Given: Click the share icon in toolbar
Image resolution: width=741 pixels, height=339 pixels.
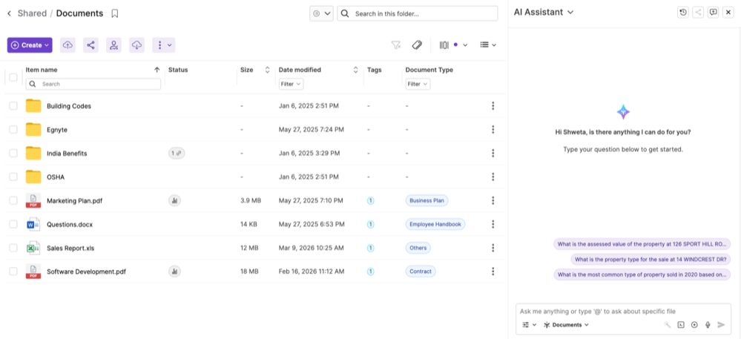Looking at the screenshot, I should (90, 45).
